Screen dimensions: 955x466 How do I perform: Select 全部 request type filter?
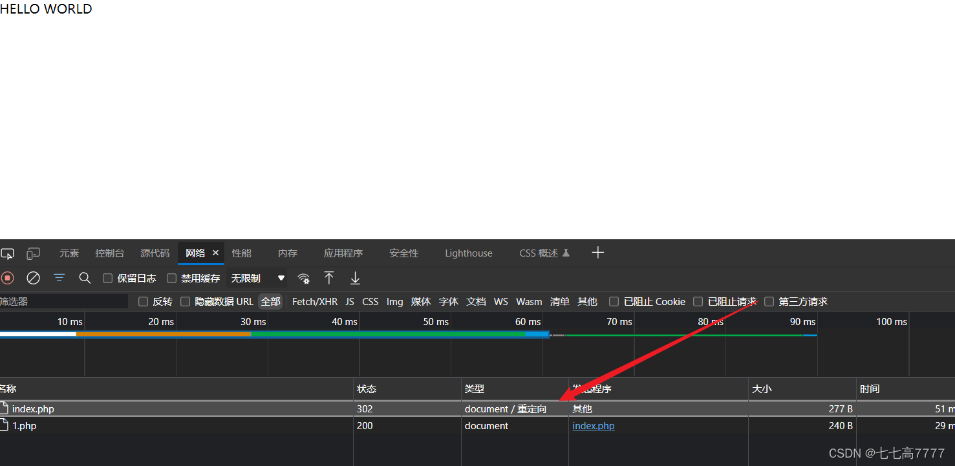pyautogui.click(x=271, y=301)
